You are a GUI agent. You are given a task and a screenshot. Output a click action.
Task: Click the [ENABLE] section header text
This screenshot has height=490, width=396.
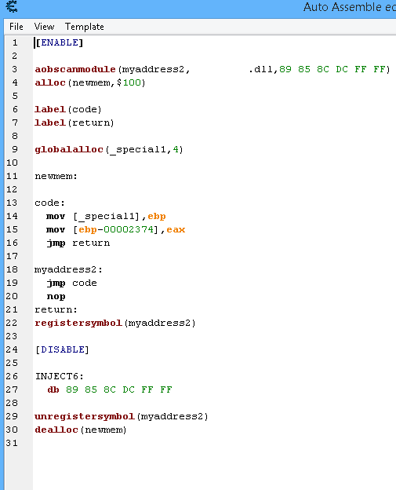(x=59, y=42)
